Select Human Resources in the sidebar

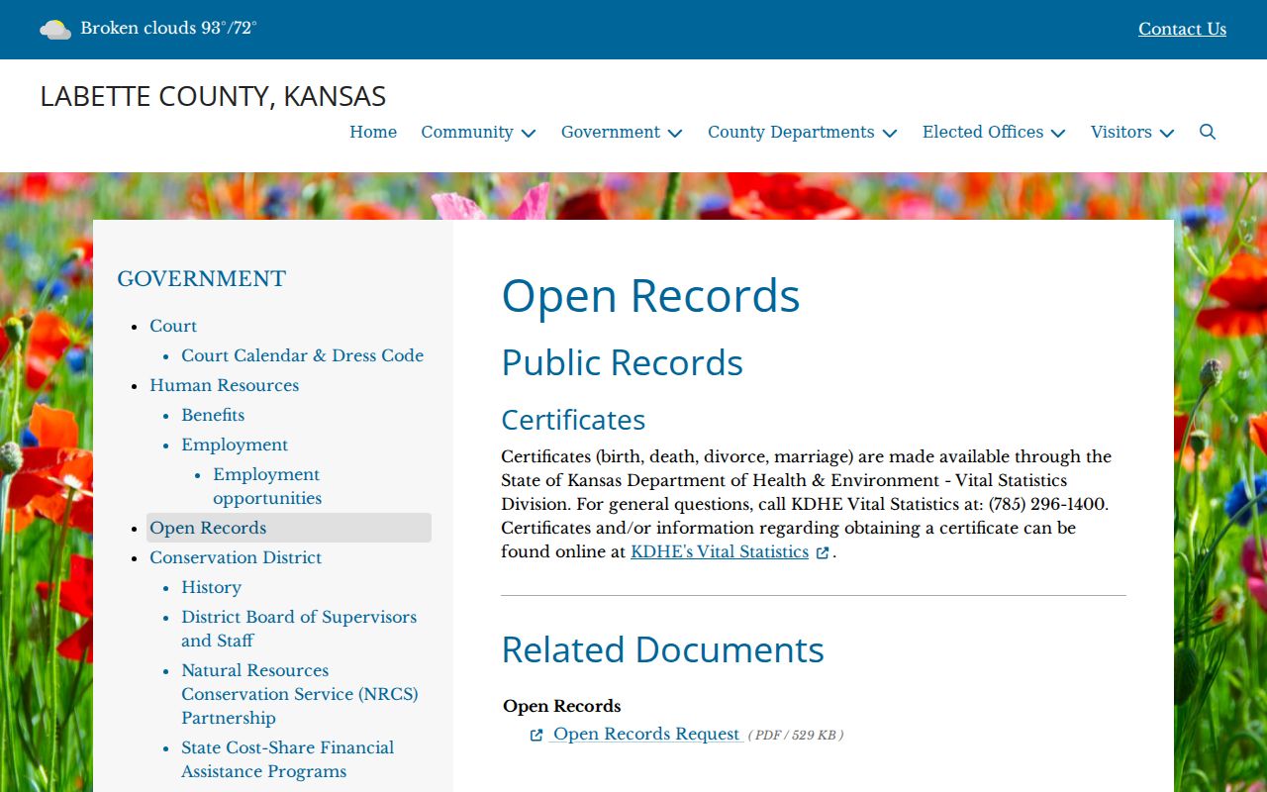(224, 385)
